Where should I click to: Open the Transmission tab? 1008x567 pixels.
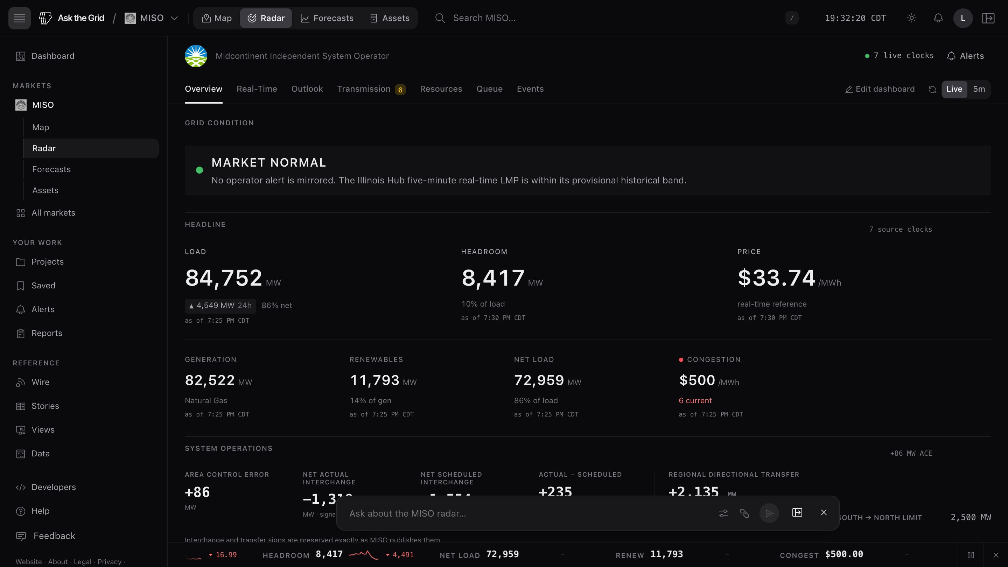[371, 89]
